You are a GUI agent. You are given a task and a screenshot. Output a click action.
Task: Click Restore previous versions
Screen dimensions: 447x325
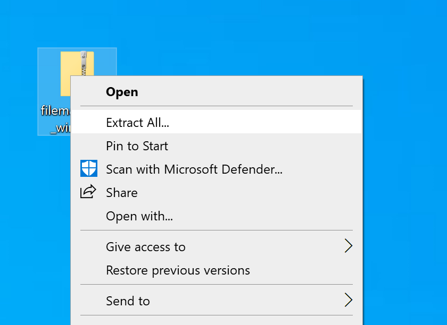click(x=178, y=270)
